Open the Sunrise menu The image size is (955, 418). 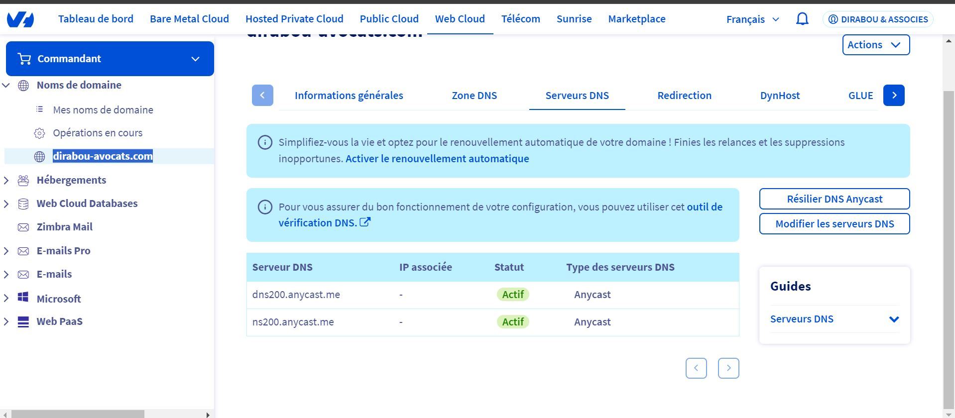point(574,19)
